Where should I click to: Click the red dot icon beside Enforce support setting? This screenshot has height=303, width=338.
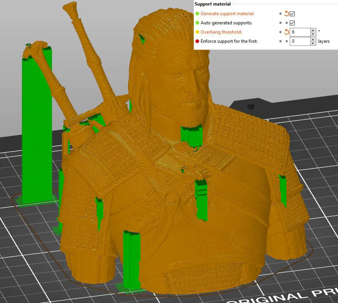(x=198, y=41)
